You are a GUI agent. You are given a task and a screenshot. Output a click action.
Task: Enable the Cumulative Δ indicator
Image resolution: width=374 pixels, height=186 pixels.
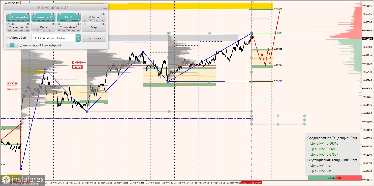[69, 27]
